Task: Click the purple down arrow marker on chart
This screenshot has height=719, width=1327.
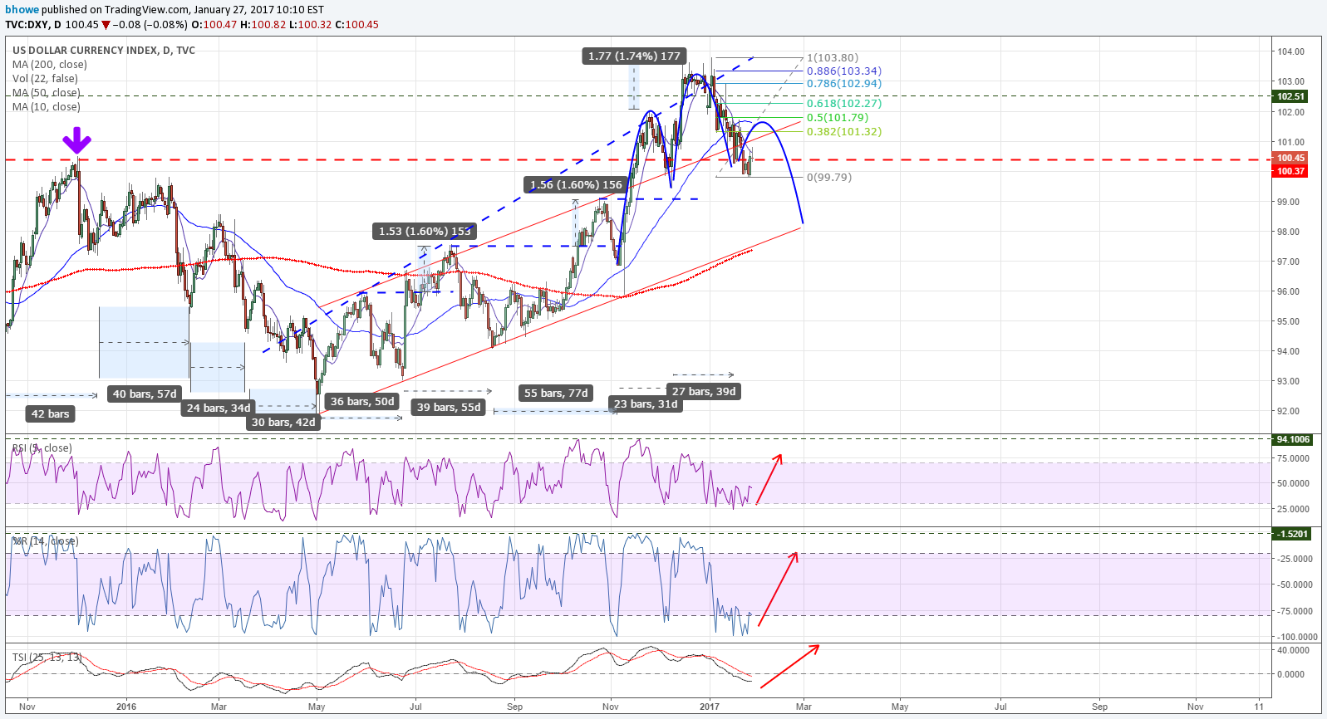Action: coord(77,141)
